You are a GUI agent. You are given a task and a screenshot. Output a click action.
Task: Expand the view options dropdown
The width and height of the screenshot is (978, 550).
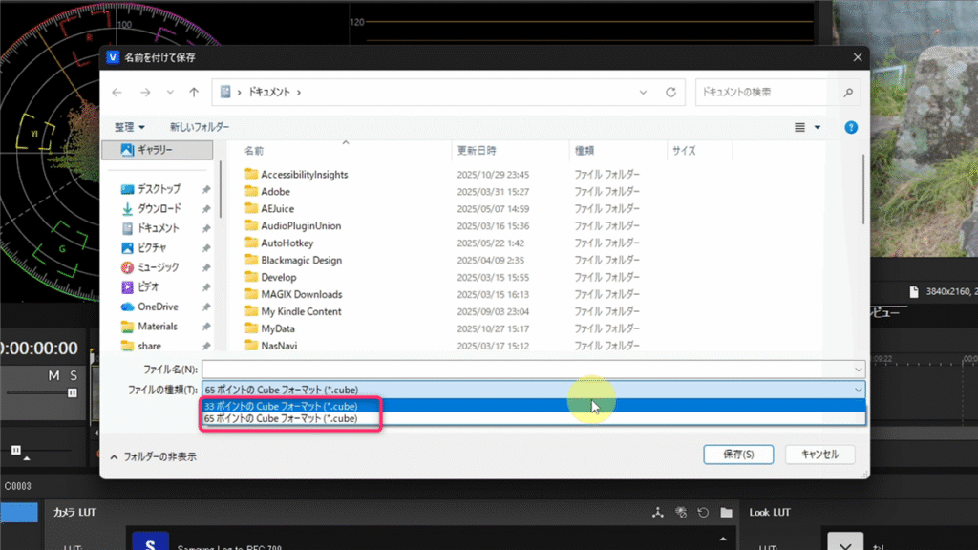[x=817, y=127]
